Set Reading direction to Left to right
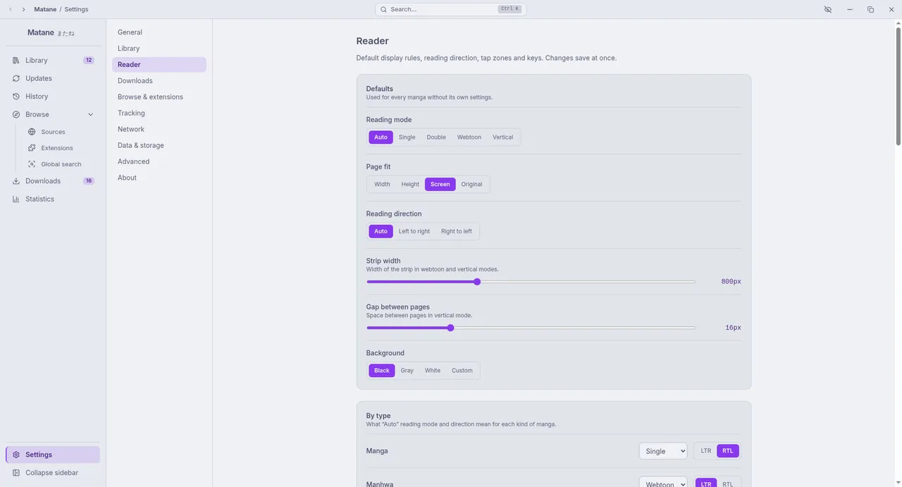902x487 pixels. (414, 231)
